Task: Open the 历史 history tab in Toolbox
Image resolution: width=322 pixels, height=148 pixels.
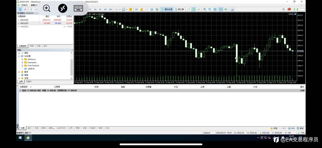Action: click(37, 128)
